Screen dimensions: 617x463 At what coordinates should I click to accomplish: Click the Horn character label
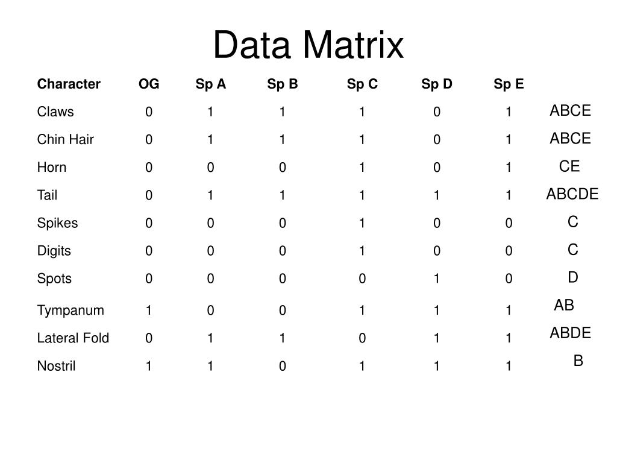[x=52, y=168]
